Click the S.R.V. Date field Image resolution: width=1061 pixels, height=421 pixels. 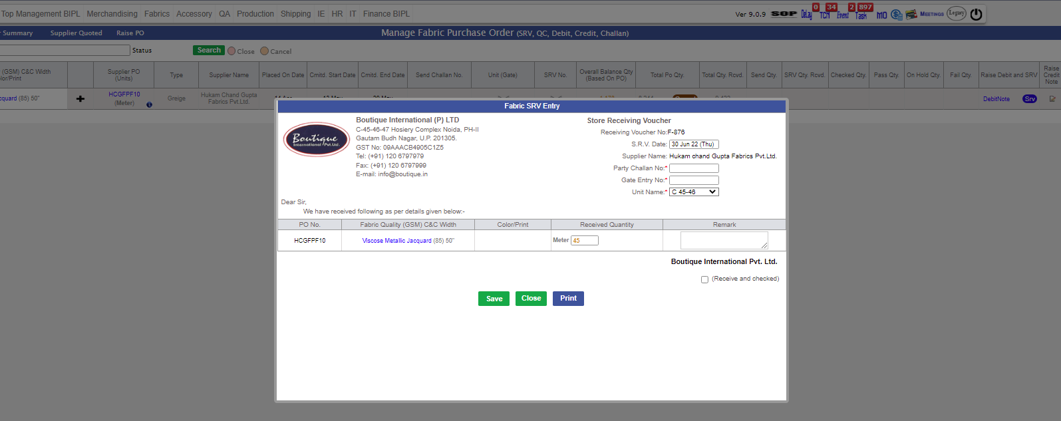pos(694,144)
